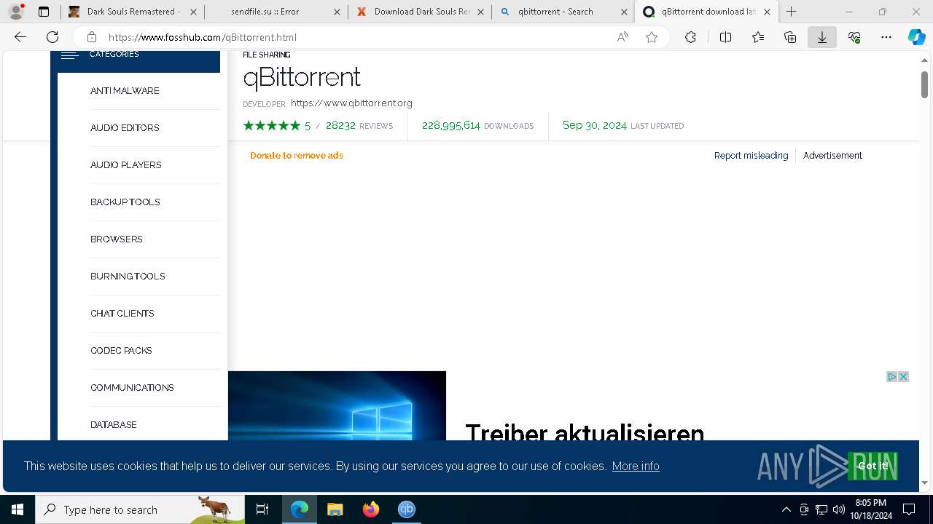Open a new tab with plus button
This screenshot has width=933, height=524.
pos(792,12)
